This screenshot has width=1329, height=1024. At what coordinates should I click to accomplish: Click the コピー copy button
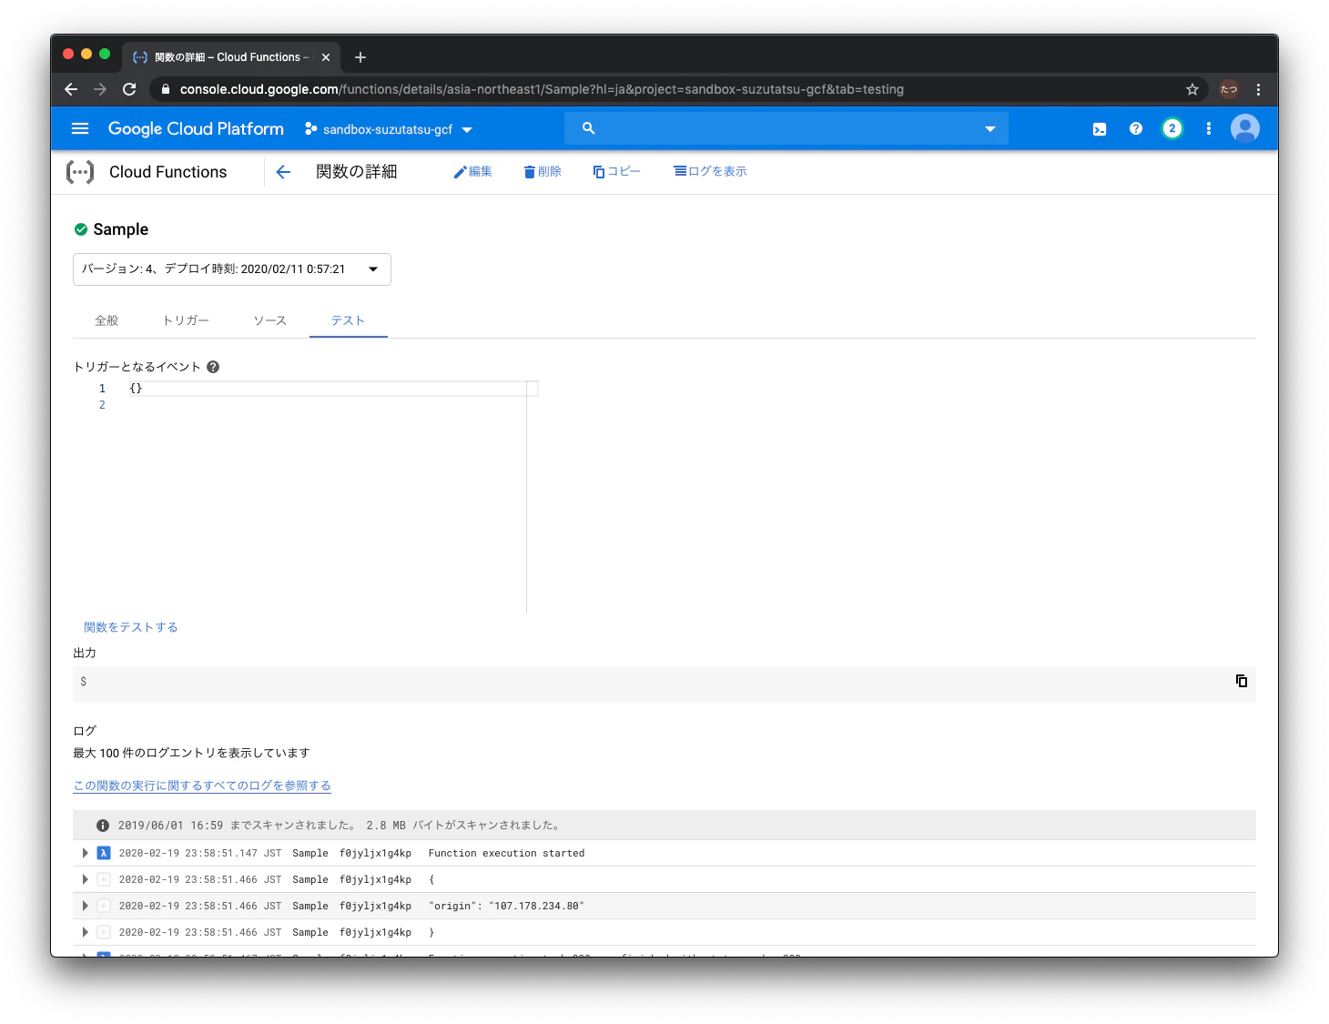tap(616, 171)
